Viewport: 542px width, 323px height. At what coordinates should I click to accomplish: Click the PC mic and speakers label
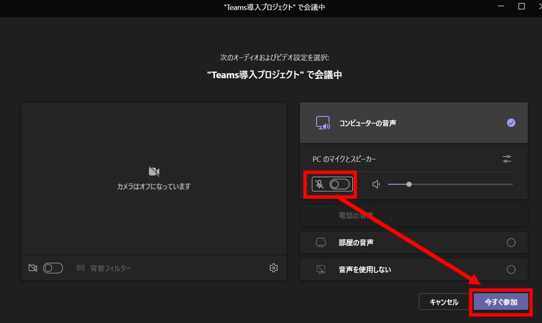click(x=344, y=159)
